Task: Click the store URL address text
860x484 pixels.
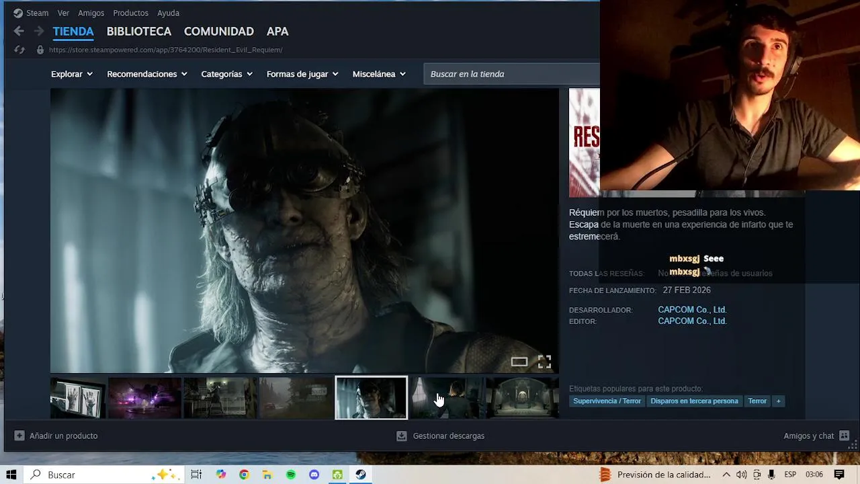Action: coord(166,50)
